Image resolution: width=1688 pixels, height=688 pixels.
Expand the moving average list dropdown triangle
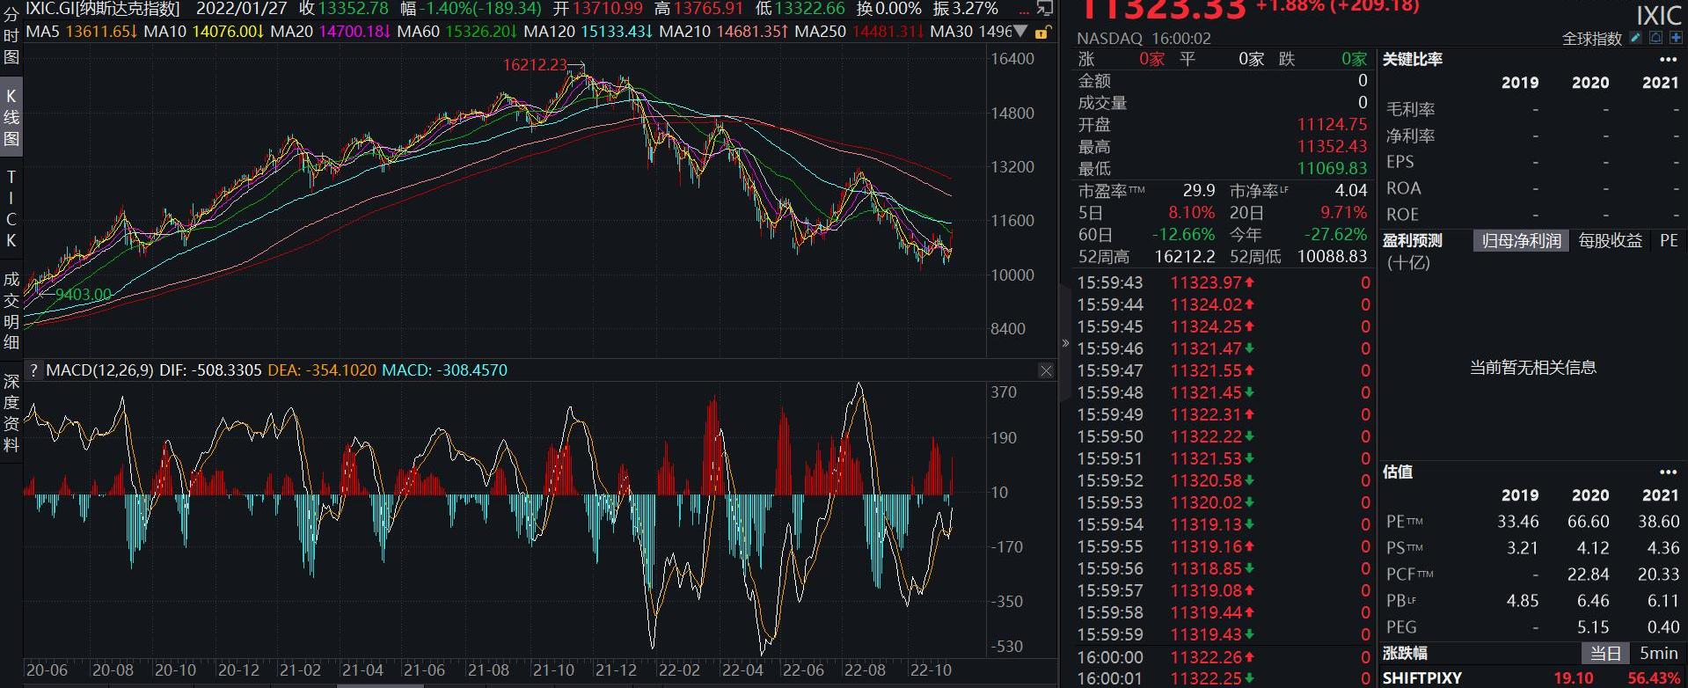click(1020, 32)
